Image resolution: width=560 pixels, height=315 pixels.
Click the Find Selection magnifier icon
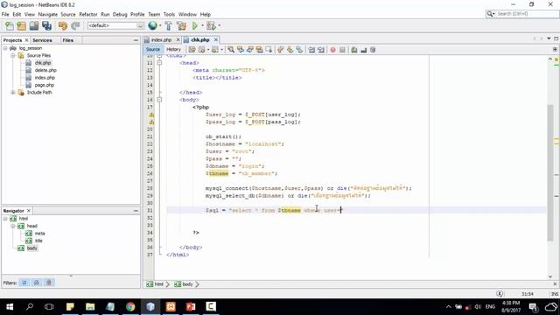[231, 50]
